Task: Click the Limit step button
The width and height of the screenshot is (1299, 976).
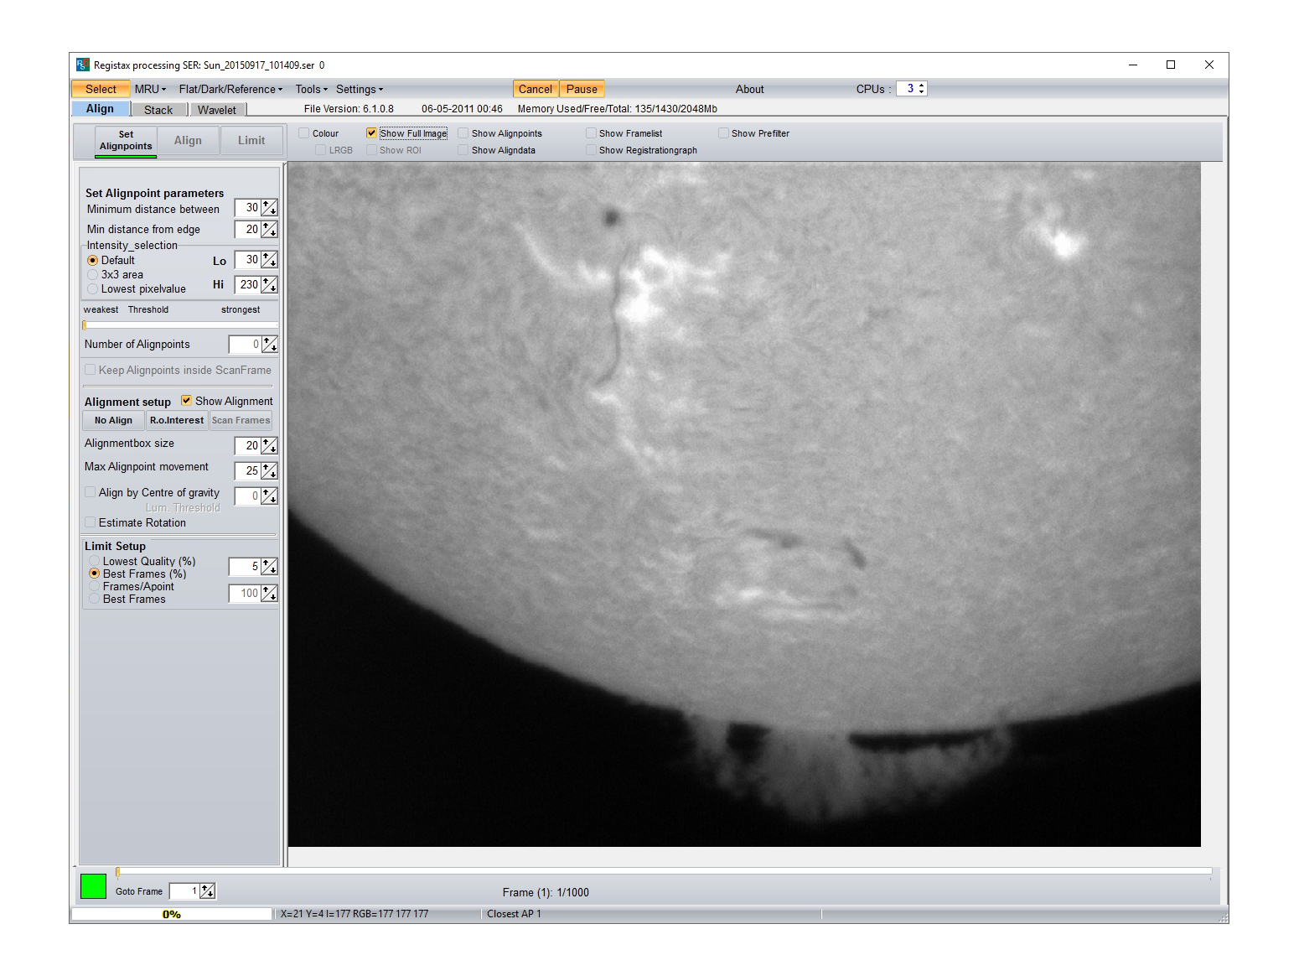Action: point(251,140)
